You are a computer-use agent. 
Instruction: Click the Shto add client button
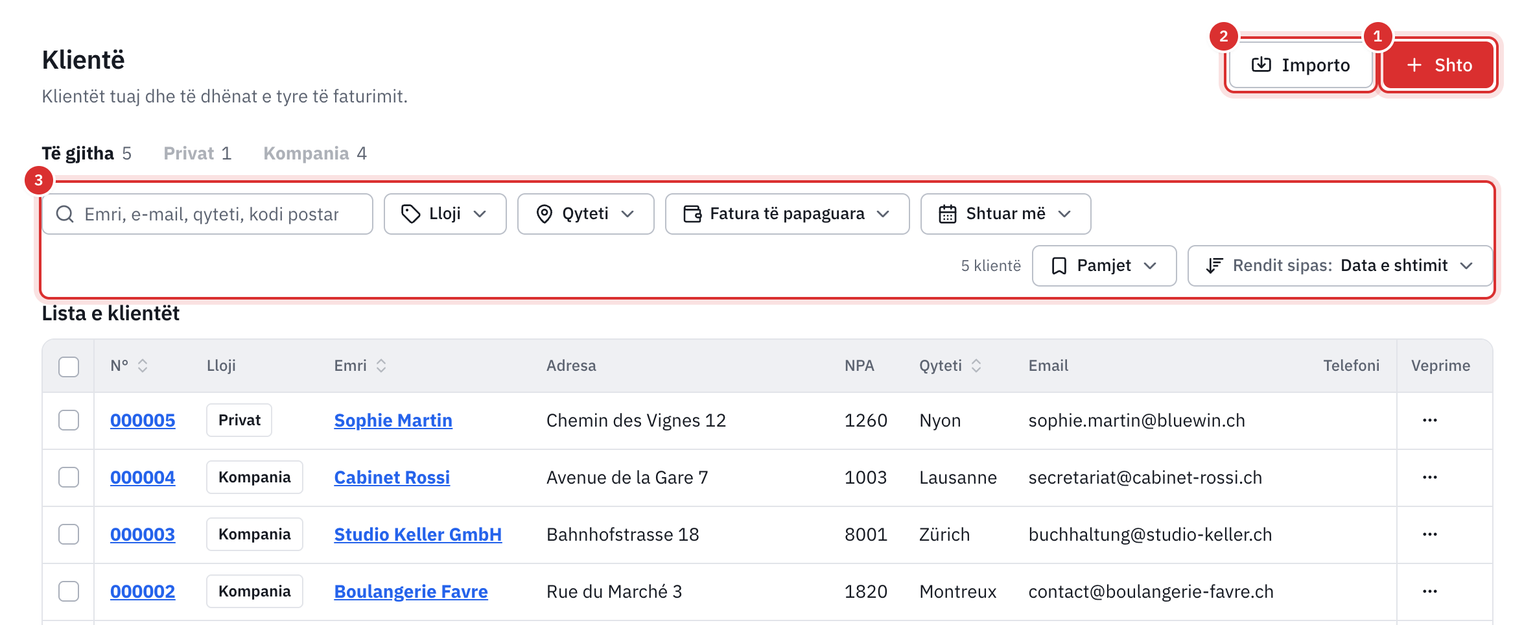[1438, 65]
